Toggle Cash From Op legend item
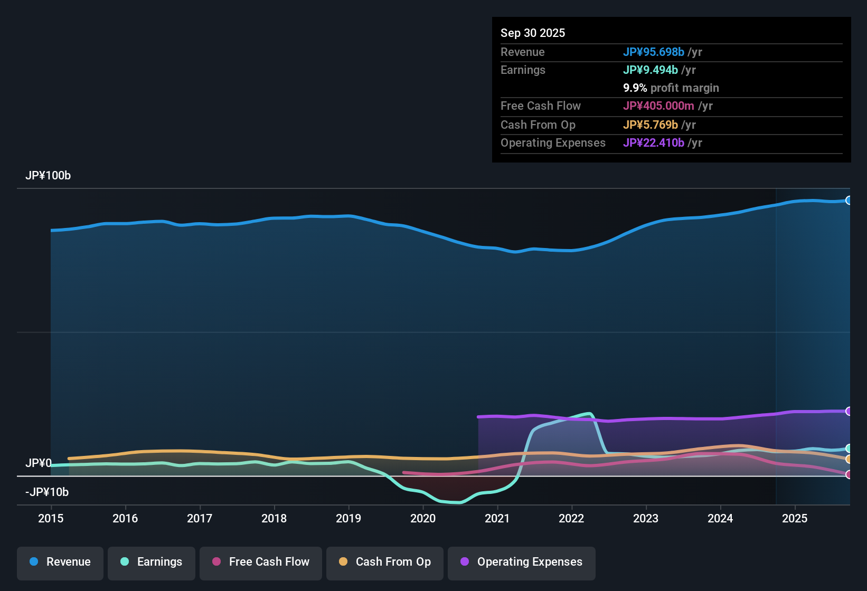The height and width of the screenshot is (591, 867). tap(385, 563)
